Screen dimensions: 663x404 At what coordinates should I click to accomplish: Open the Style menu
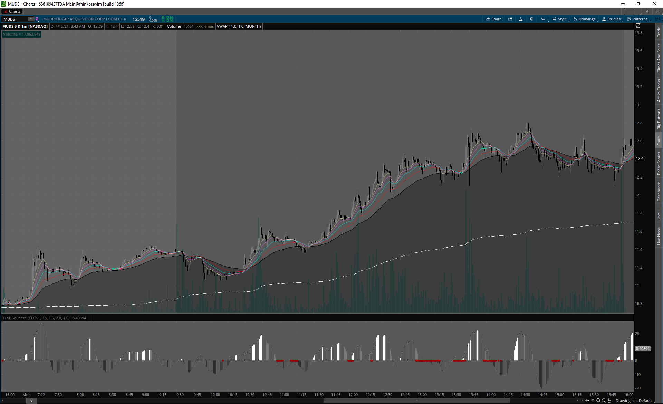coord(560,19)
